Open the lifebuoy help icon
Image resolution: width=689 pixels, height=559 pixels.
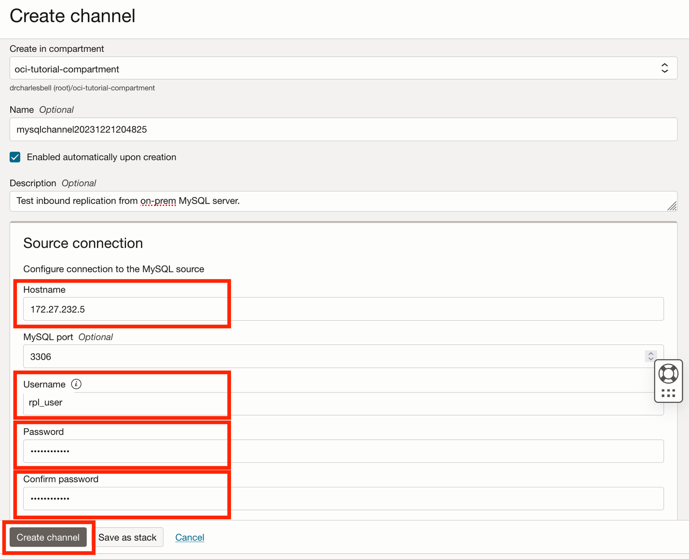(x=668, y=374)
